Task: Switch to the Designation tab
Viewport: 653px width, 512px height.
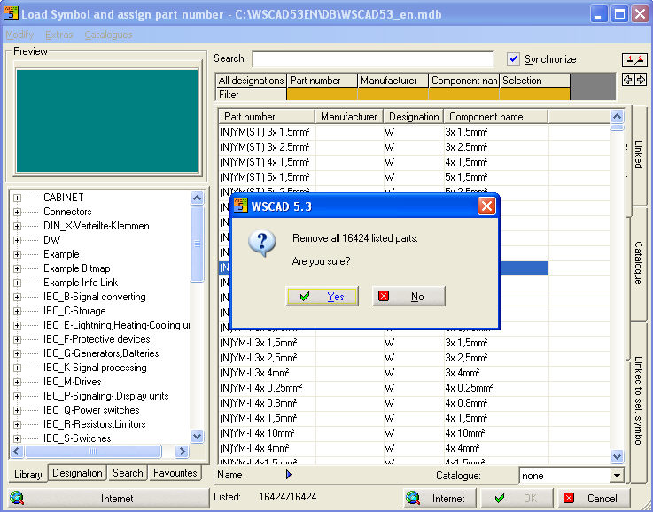Action: click(x=77, y=473)
